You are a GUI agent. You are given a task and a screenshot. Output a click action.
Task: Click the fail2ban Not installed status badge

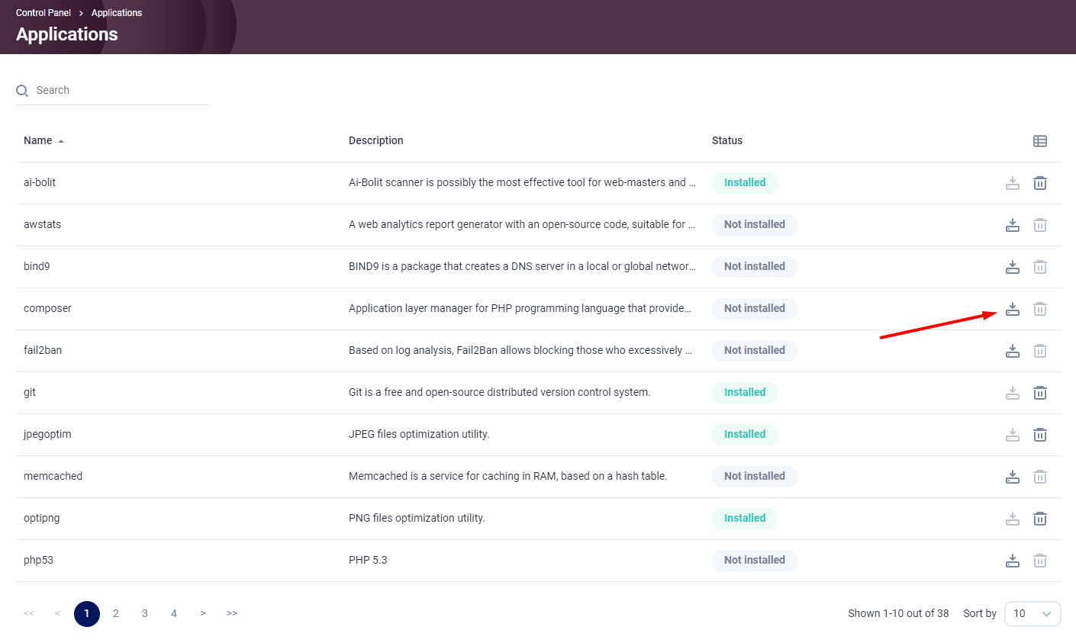(x=754, y=350)
